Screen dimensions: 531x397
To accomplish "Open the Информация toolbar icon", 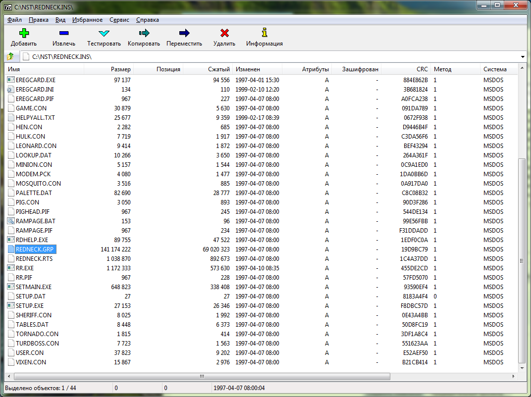I will 265,33.
